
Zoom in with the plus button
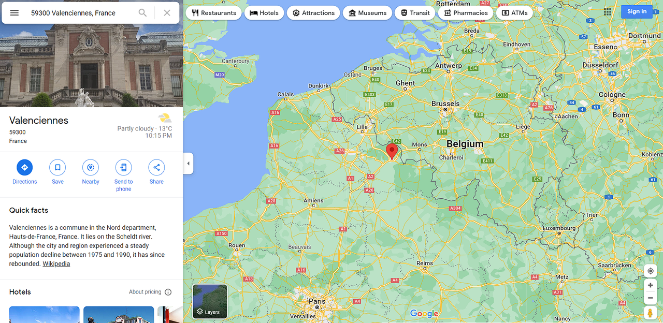pyautogui.click(x=651, y=285)
